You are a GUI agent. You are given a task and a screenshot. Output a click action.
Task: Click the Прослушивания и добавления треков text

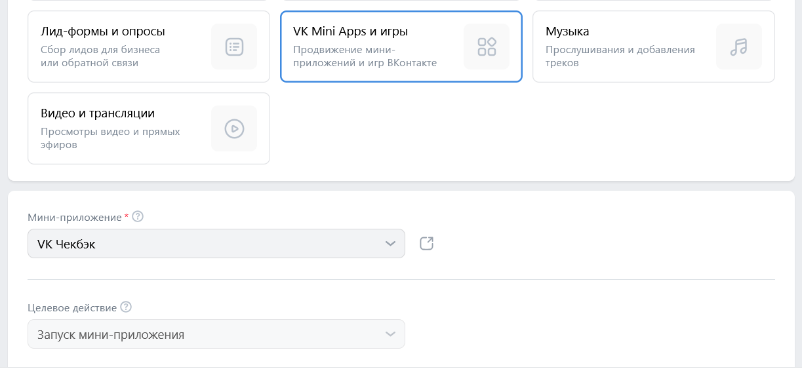coord(620,56)
